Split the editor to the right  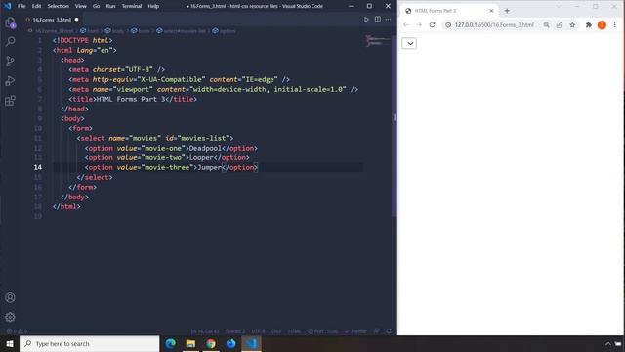(378, 20)
